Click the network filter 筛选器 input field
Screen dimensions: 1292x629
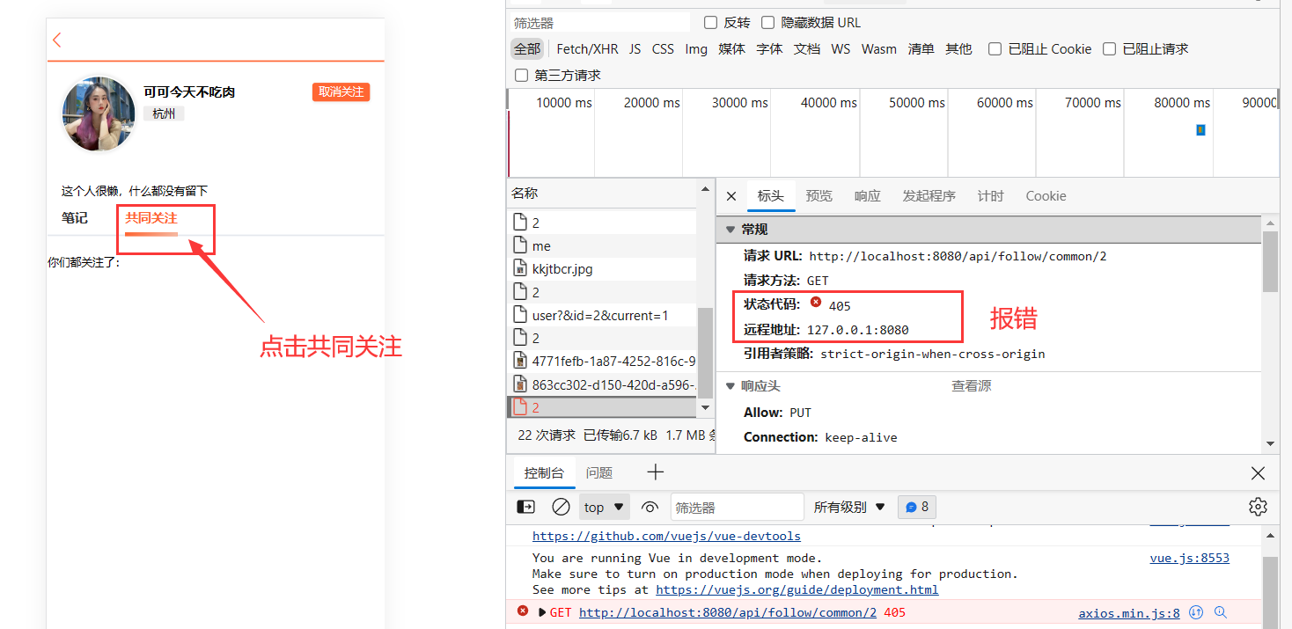tap(598, 23)
